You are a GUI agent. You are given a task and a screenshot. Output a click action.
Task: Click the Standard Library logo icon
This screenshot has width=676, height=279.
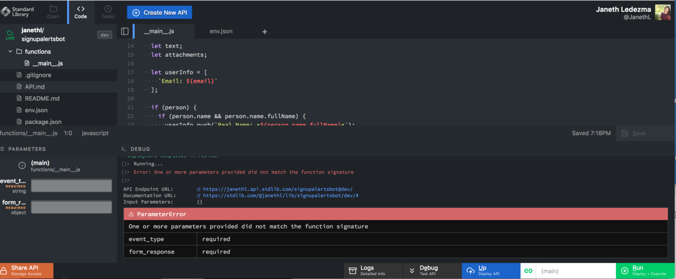pyautogui.click(x=6, y=12)
